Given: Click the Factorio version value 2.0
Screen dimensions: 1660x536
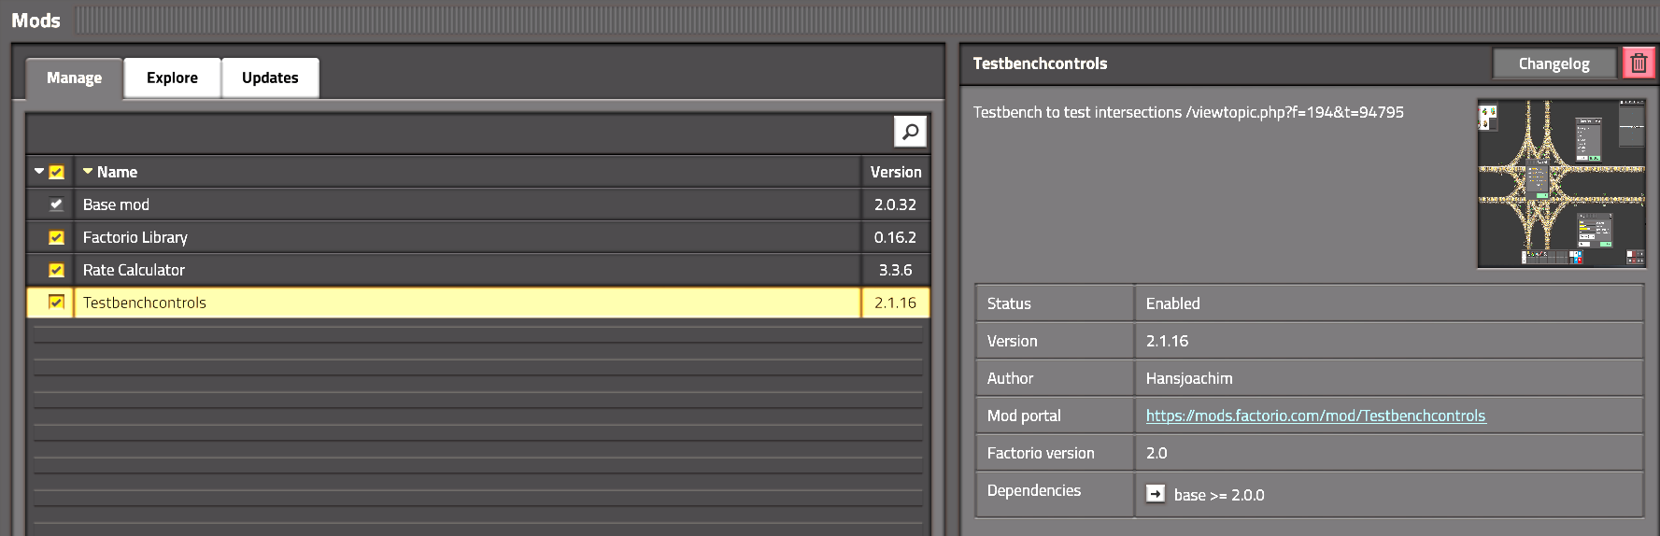Looking at the screenshot, I should pyautogui.click(x=1156, y=453).
